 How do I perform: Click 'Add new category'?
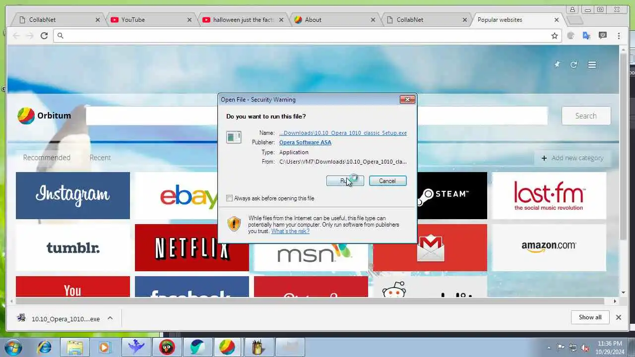point(572,158)
